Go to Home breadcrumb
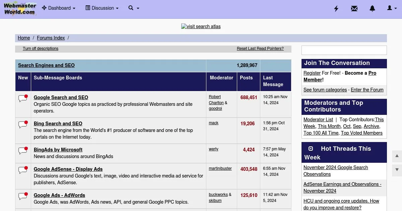 click(x=24, y=38)
